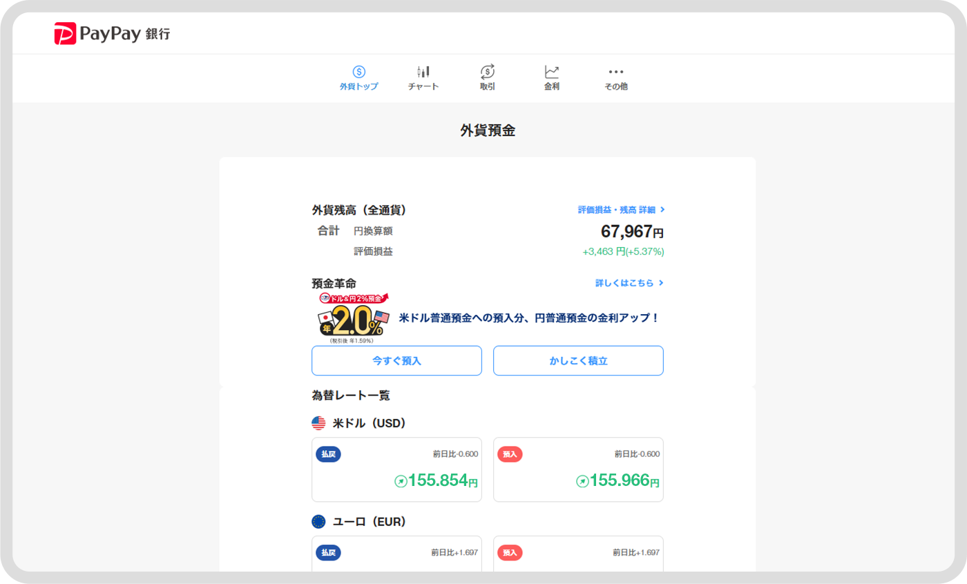967x584 pixels.
Task: Click the 2.0% campaign banner image
Action: click(x=352, y=318)
